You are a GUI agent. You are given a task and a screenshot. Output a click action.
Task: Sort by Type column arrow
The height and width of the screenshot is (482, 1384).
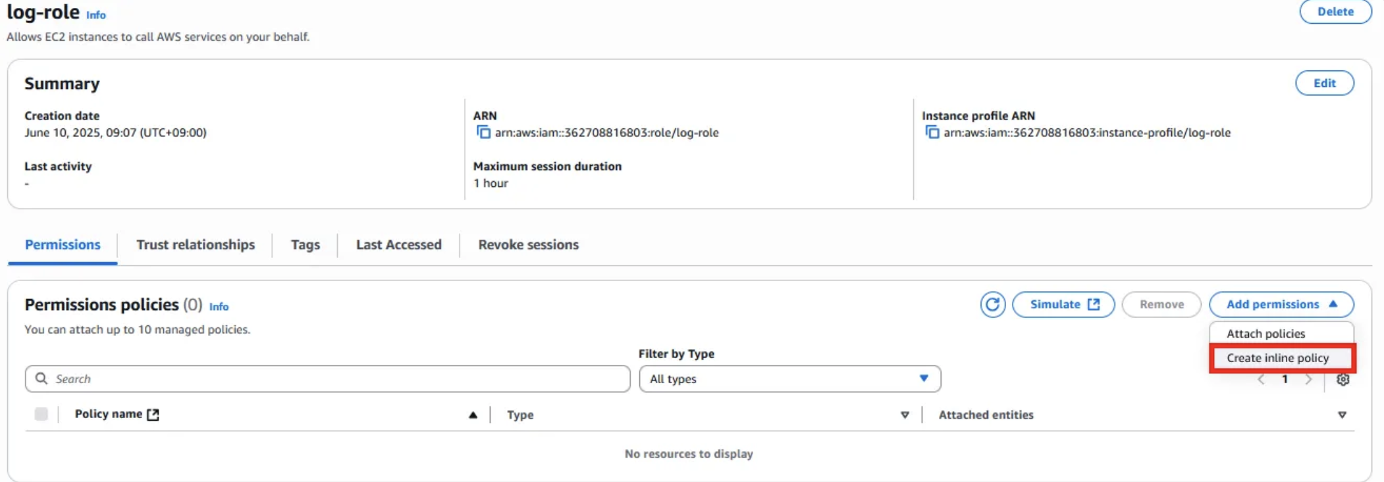point(905,415)
